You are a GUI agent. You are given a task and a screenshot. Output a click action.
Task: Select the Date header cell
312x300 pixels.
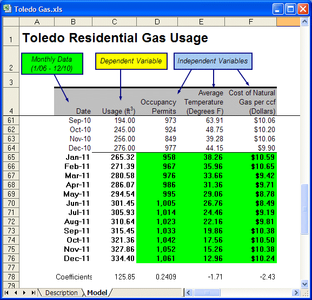(x=73, y=101)
